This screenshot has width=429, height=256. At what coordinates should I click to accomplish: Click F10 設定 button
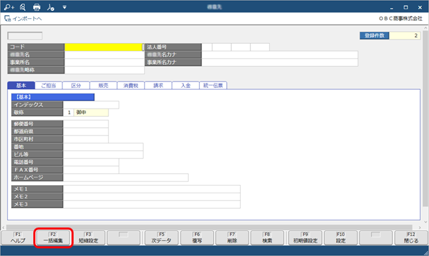click(x=341, y=238)
